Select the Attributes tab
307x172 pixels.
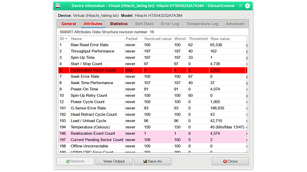(93, 24)
